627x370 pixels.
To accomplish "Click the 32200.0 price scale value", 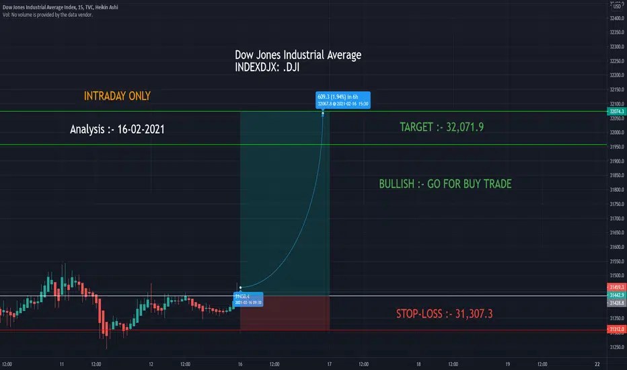I will point(617,75).
